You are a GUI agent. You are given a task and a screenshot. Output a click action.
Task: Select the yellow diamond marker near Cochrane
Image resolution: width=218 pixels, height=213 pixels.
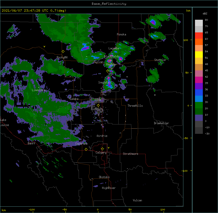click(86, 149)
